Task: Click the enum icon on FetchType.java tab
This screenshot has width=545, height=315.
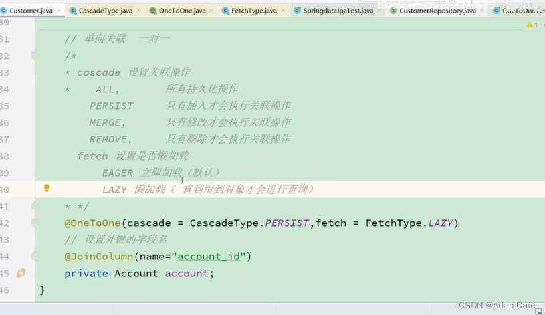Action: pyautogui.click(x=225, y=11)
